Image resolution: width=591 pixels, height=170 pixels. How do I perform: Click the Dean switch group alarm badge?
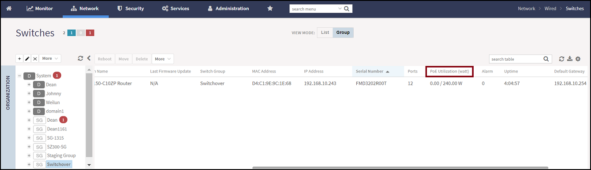63,120
